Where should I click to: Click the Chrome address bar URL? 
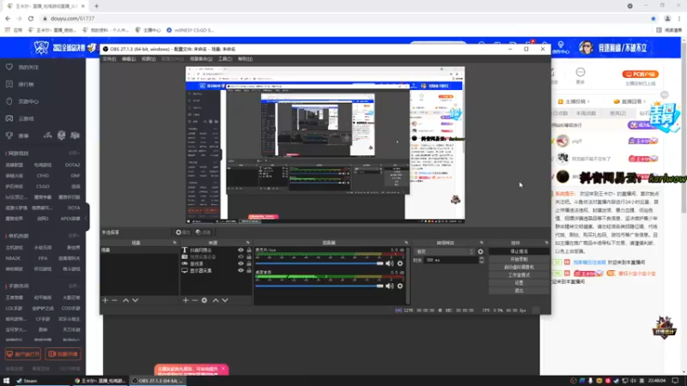72,18
